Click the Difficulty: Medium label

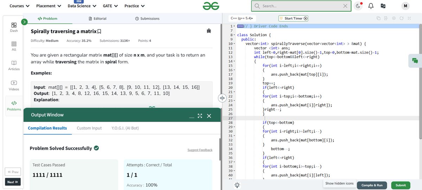coord(45,41)
